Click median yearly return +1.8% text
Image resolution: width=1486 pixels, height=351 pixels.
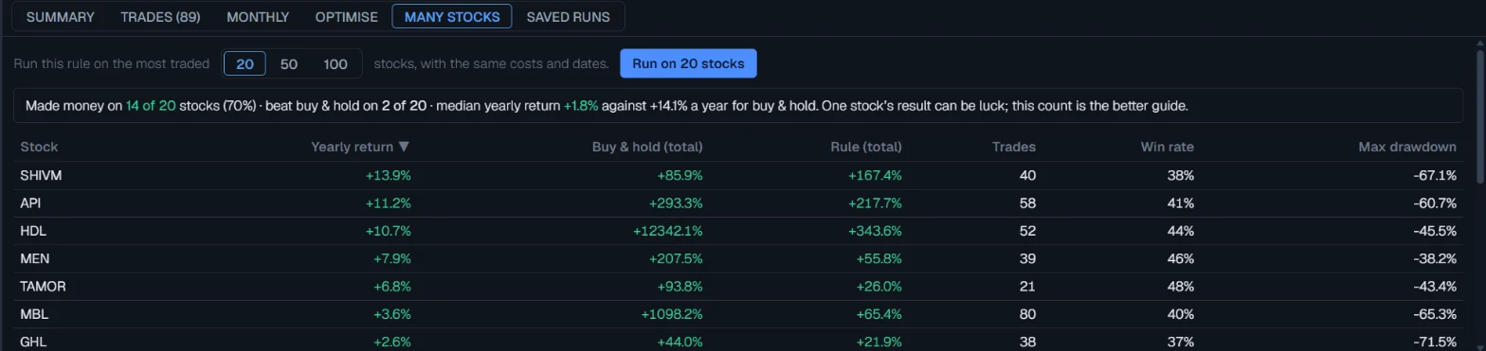pyautogui.click(x=581, y=106)
